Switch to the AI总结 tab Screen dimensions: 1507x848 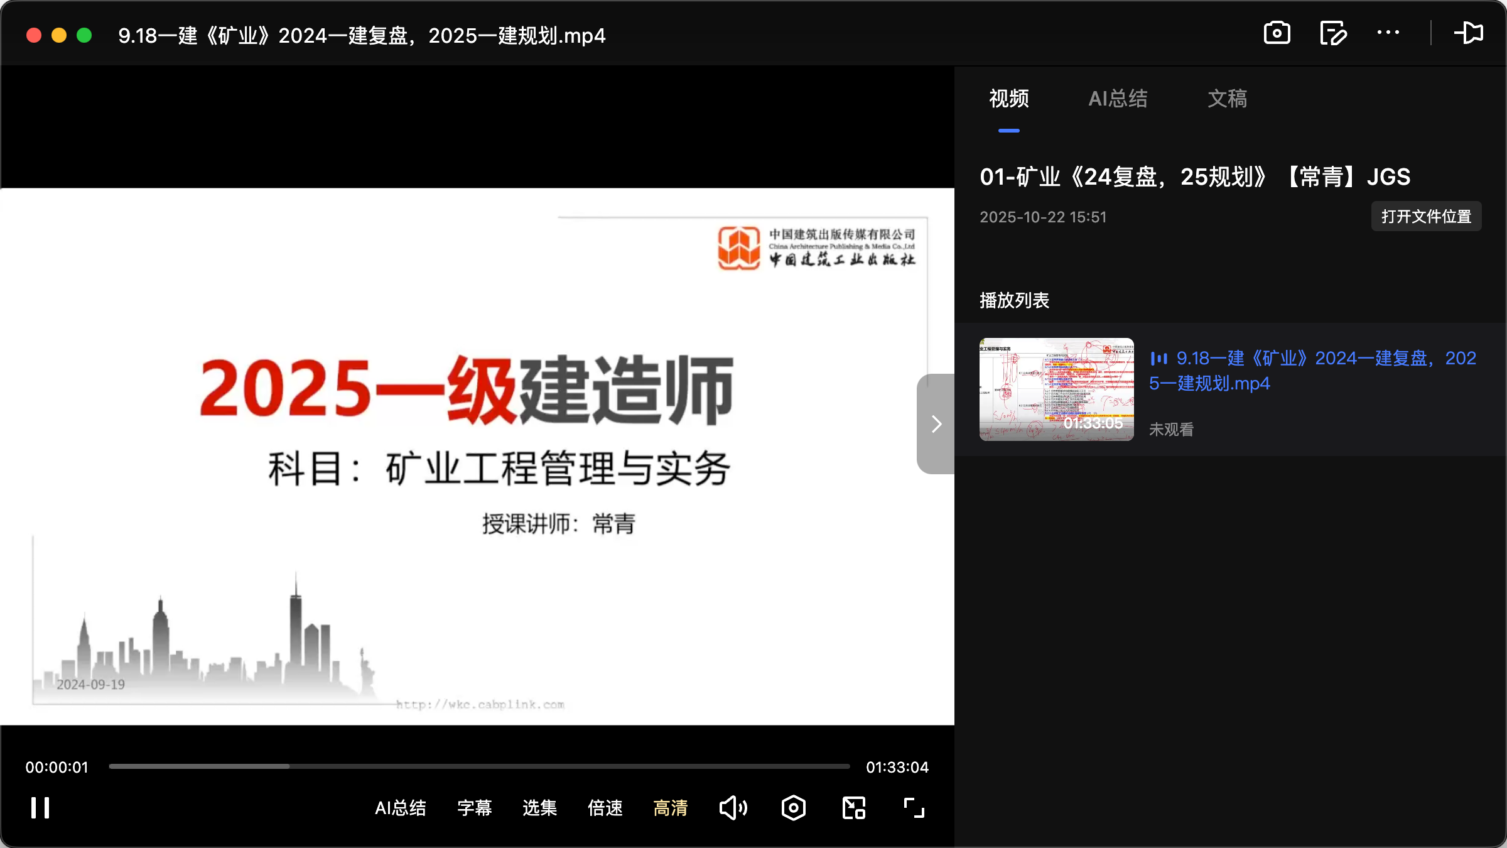1118,99
